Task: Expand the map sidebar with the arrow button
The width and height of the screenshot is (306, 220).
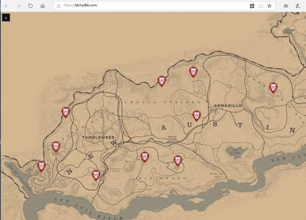Action: click(6, 18)
